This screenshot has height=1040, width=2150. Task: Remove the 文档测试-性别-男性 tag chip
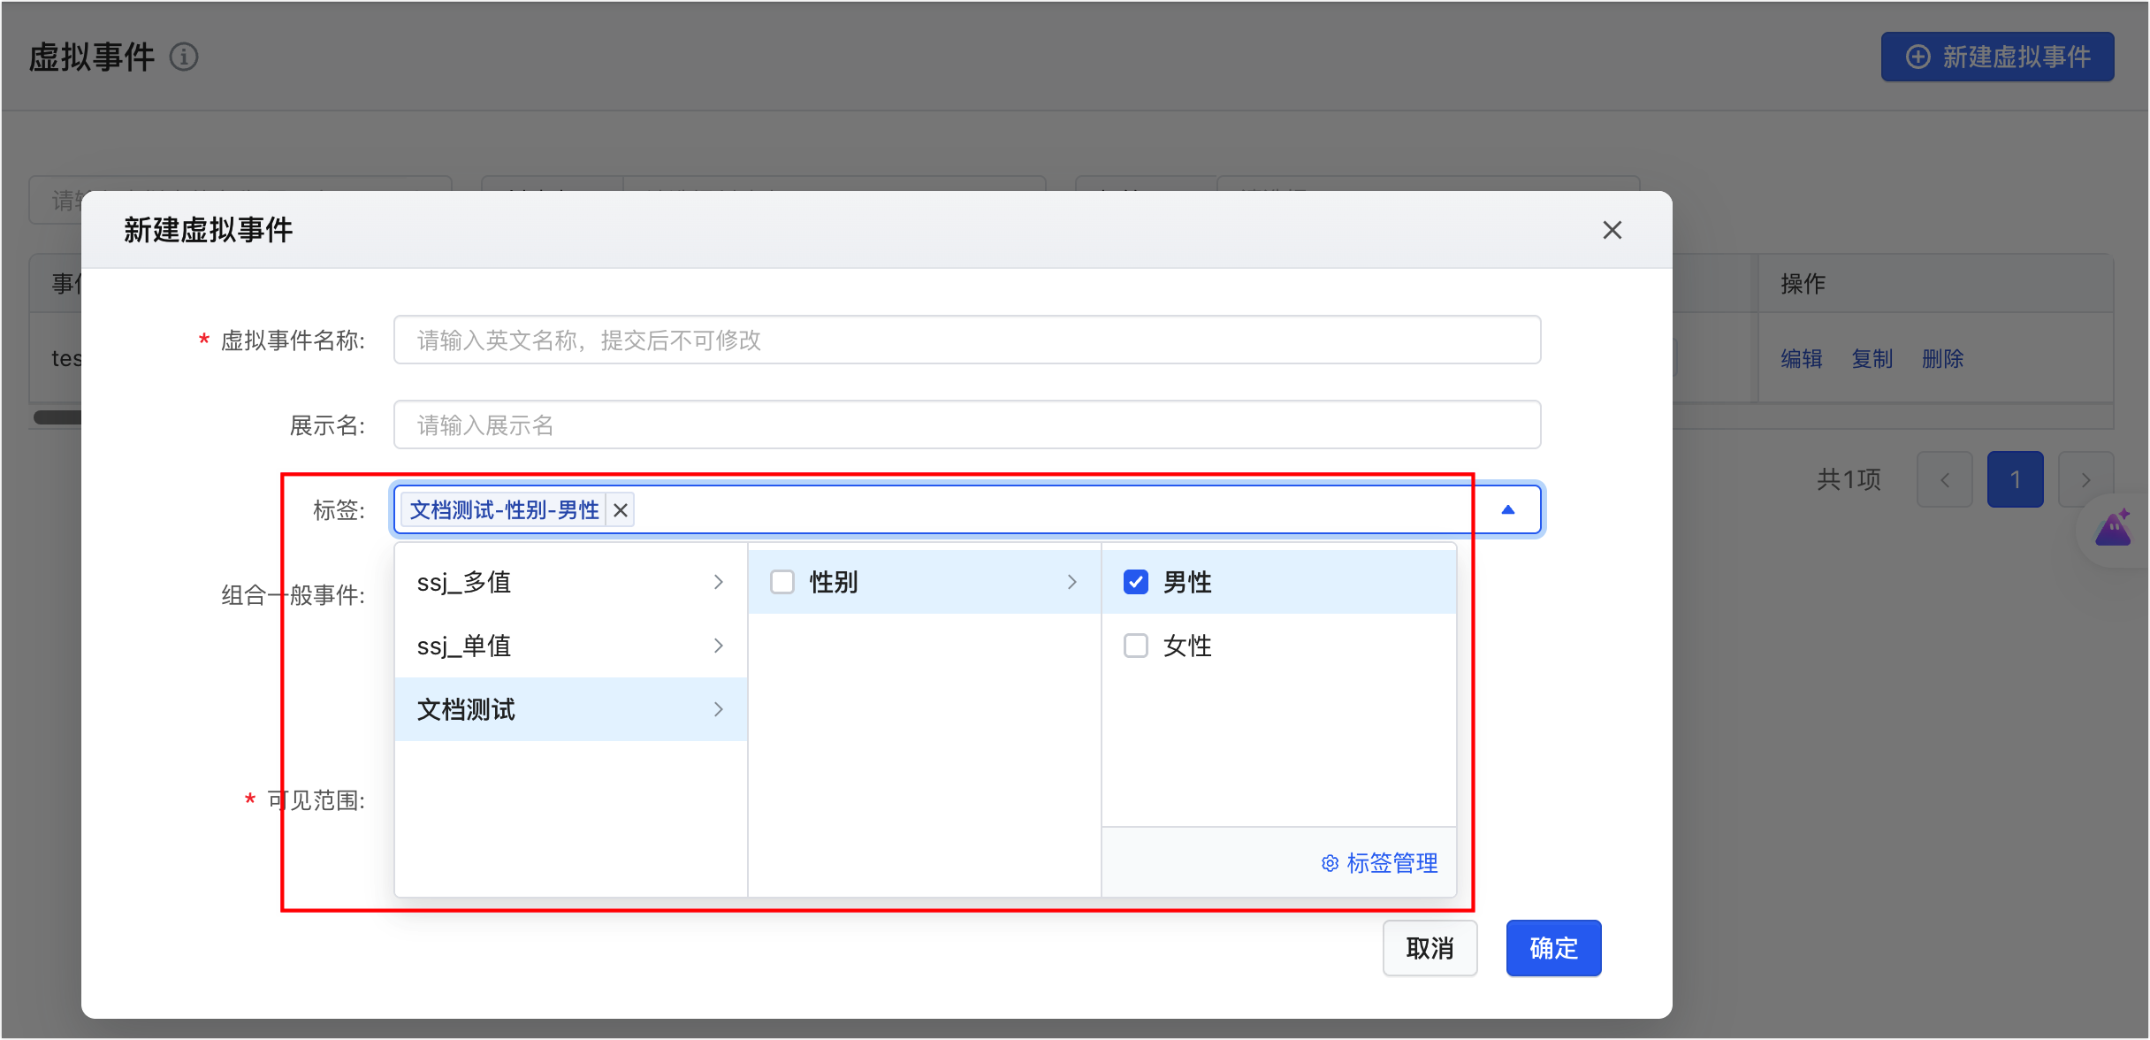pyautogui.click(x=621, y=510)
